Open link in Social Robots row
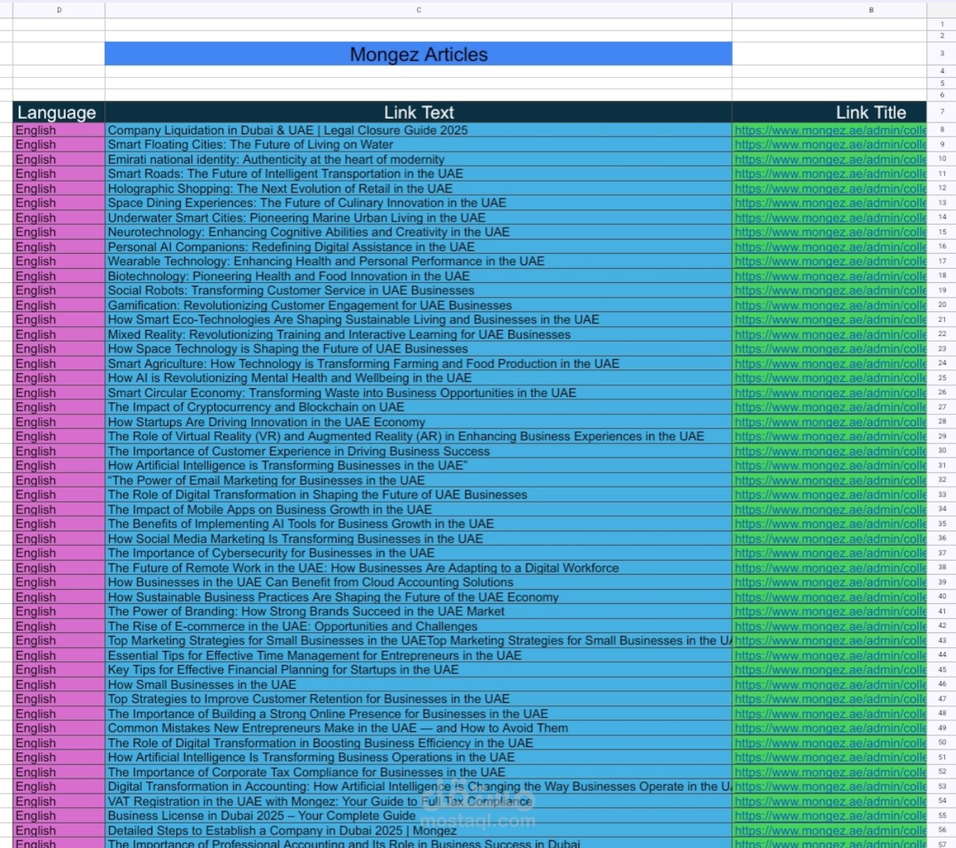This screenshot has width=956, height=848. pyautogui.click(x=829, y=290)
